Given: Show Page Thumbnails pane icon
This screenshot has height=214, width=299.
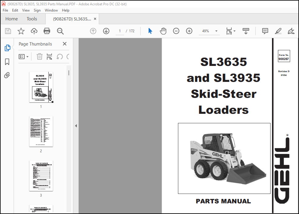Looking at the screenshot, I should pos(7,48).
